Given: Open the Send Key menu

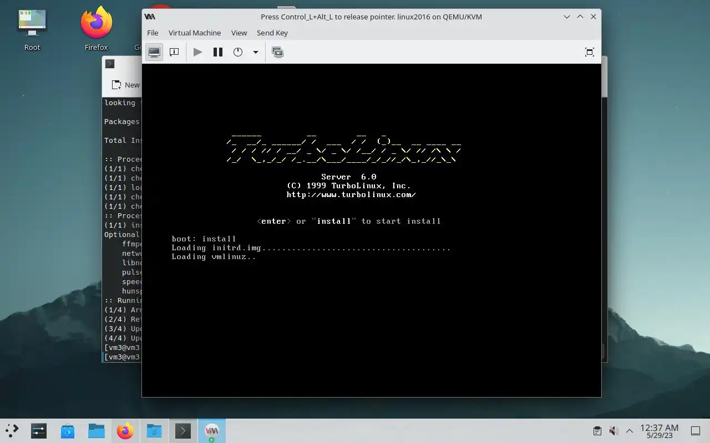Looking at the screenshot, I should pyautogui.click(x=272, y=33).
